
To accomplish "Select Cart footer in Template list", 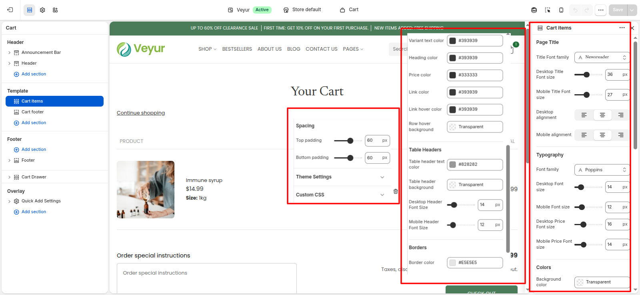I will 54,112.
